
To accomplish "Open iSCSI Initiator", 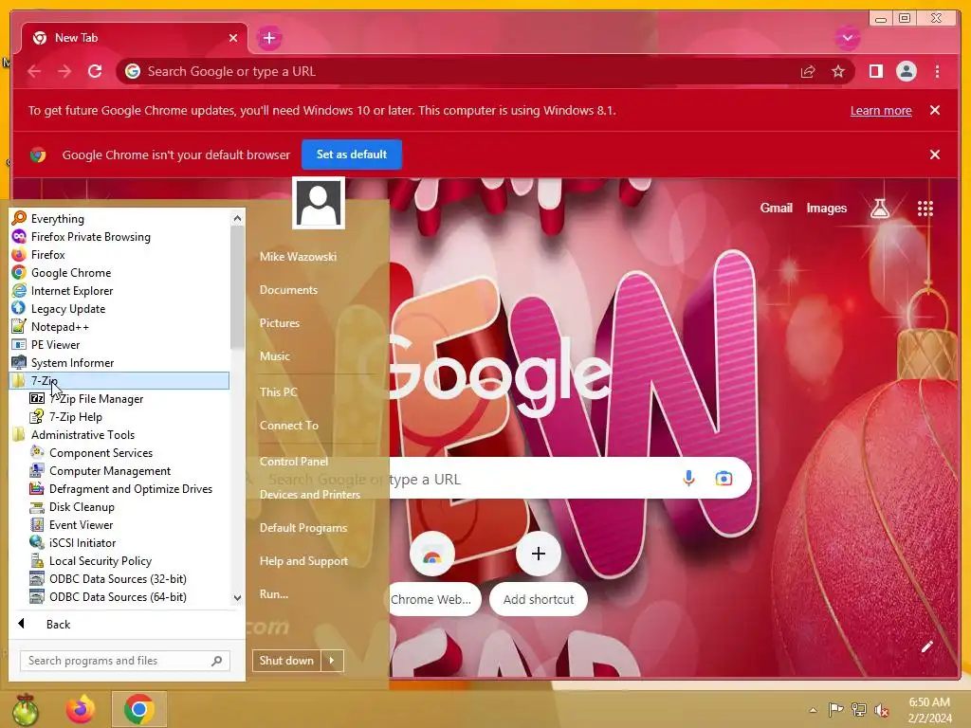I will (119, 542).
